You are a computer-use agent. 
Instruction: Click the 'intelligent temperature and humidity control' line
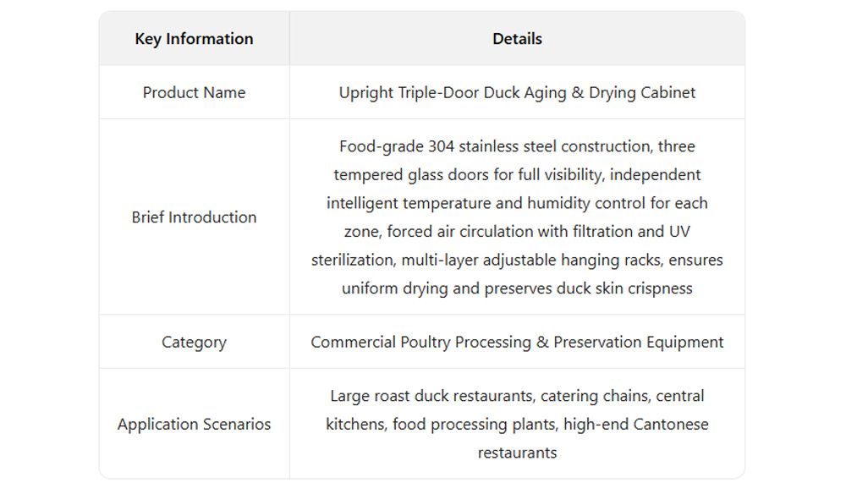pyautogui.click(x=491, y=203)
